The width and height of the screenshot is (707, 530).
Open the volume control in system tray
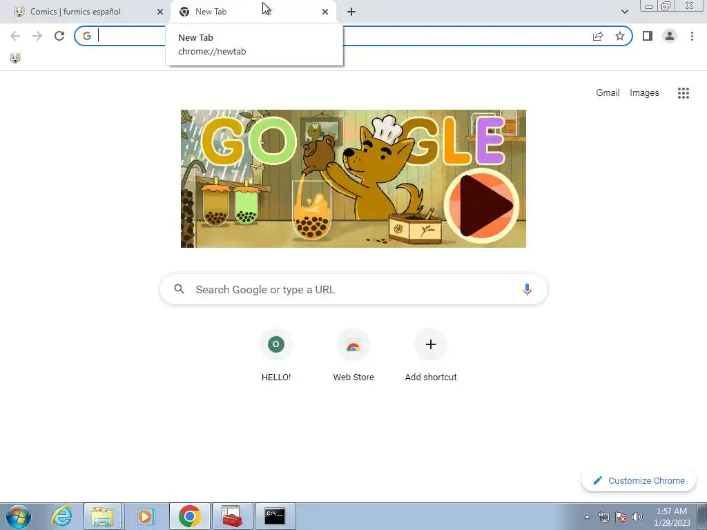tap(637, 517)
